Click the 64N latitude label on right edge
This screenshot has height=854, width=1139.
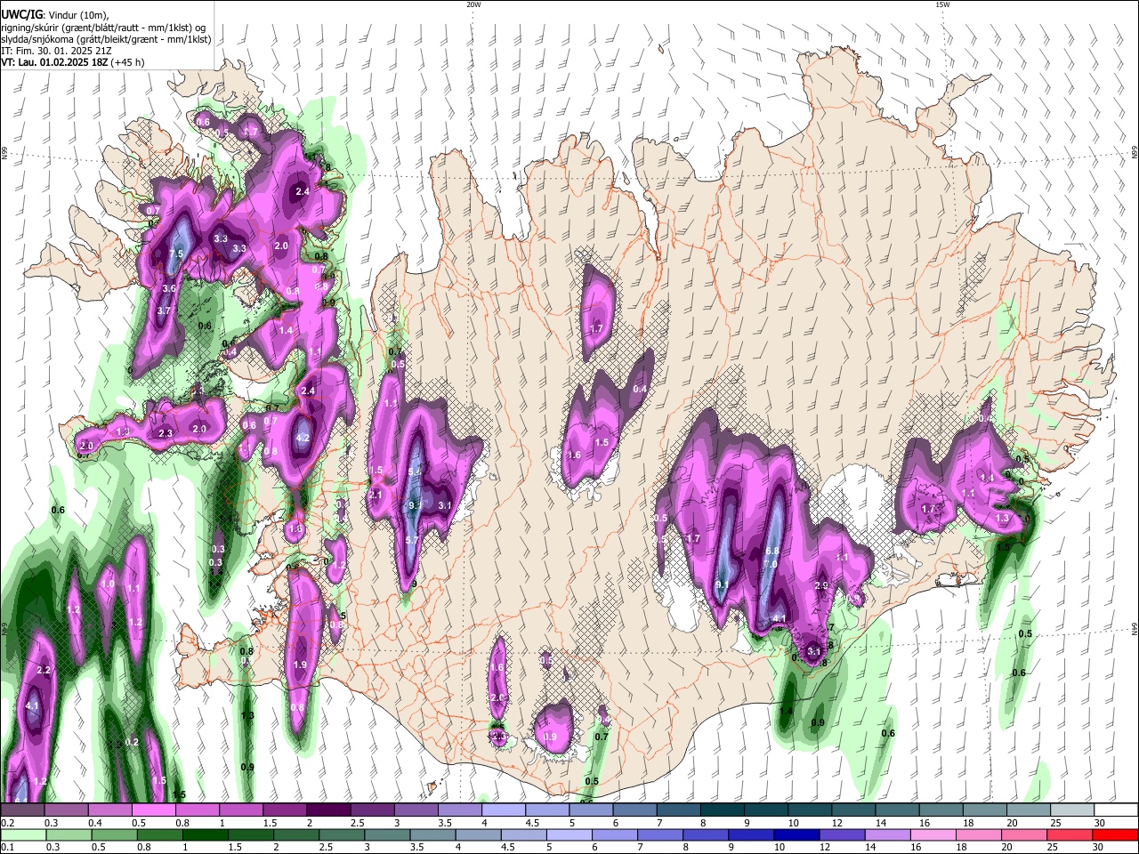[x=1135, y=629]
